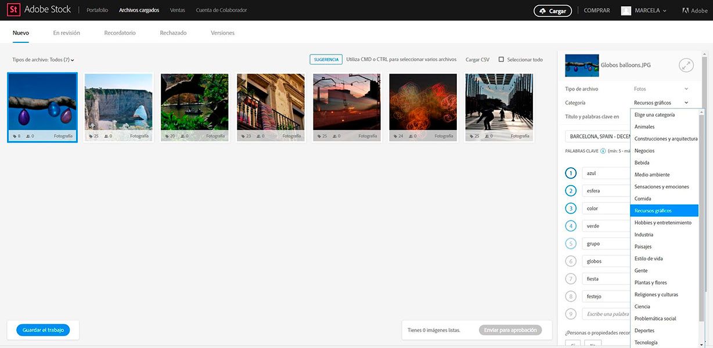The image size is (713, 348).
Task: Click the MARCELA user avatar icon
Action: [x=626, y=10]
